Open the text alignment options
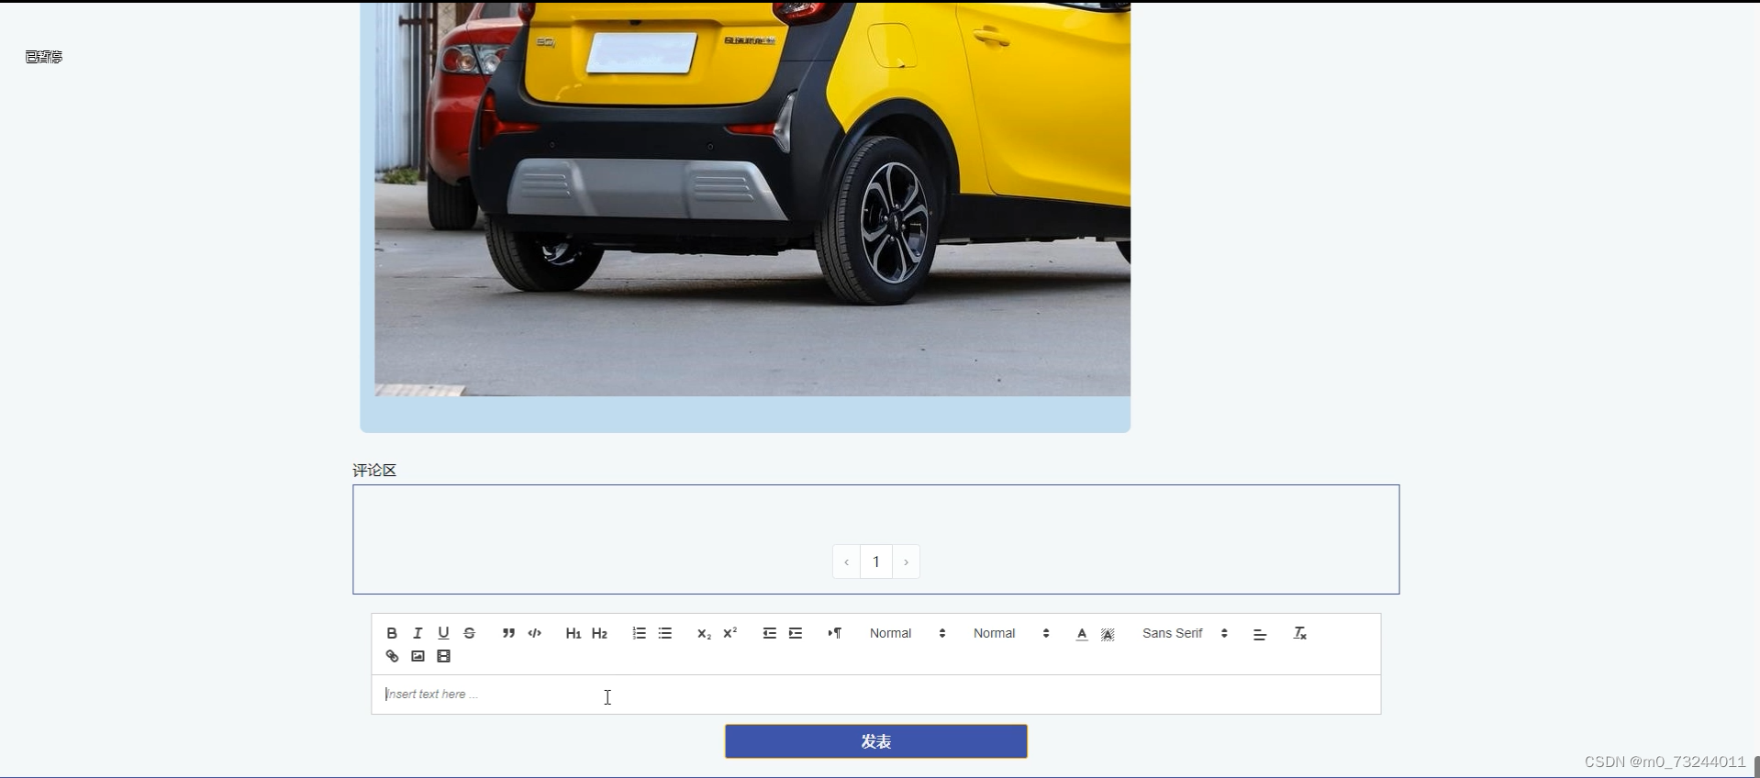The height and width of the screenshot is (778, 1760). [1260, 634]
